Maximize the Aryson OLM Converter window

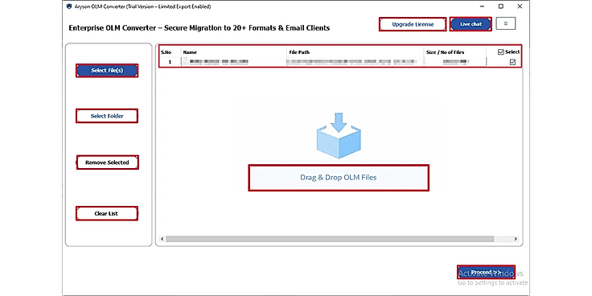[501, 6]
